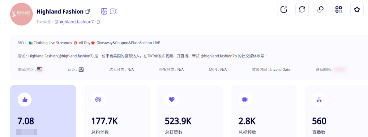Image resolution: width=368 pixels, height=137 pixels.
Task: Click the 带货分类 N/A field
Action: 171,70
